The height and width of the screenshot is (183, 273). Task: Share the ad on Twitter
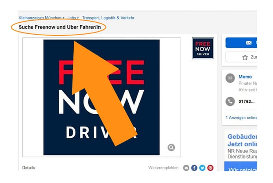202,168
